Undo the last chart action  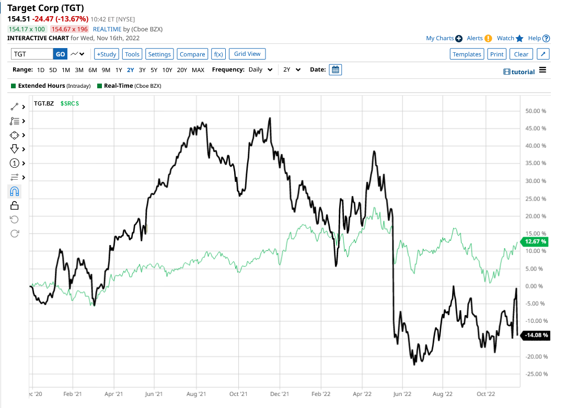pos(15,220)
